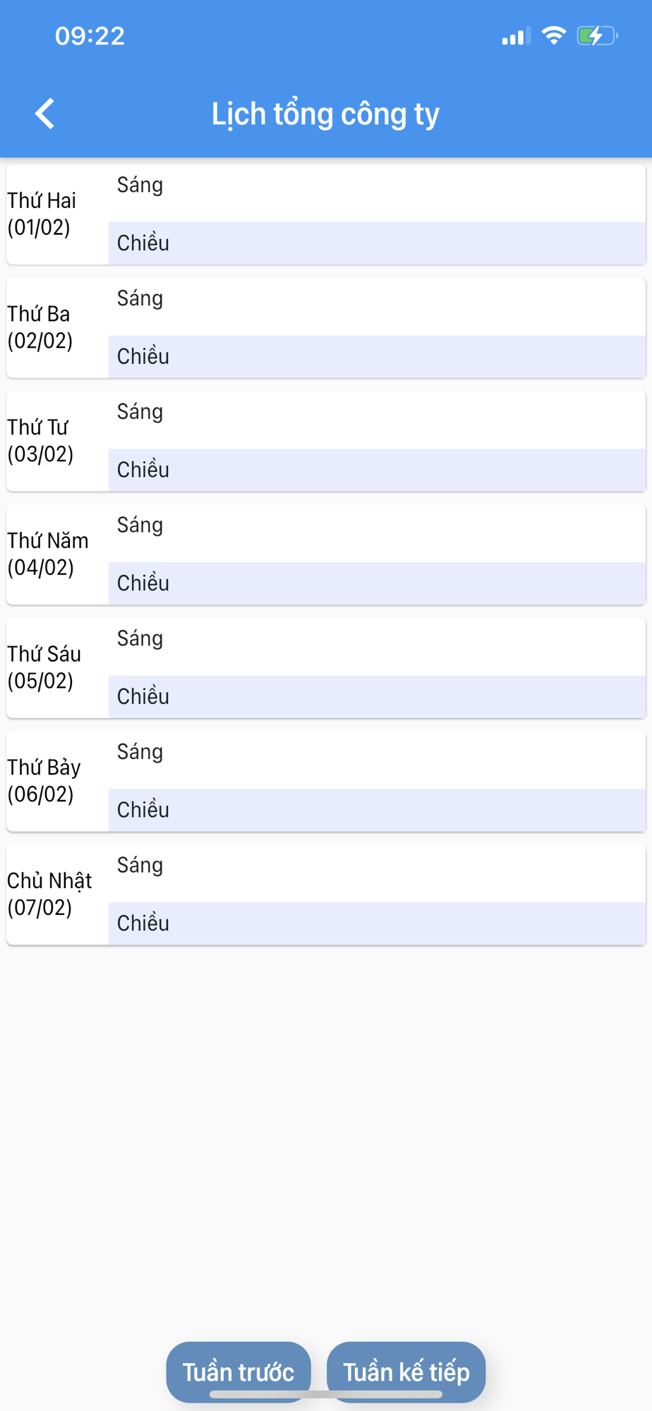Screen dimensions: 652x1411
Task: Open Sáng slot for Chủ Nhật
Action: coord(377,874)
